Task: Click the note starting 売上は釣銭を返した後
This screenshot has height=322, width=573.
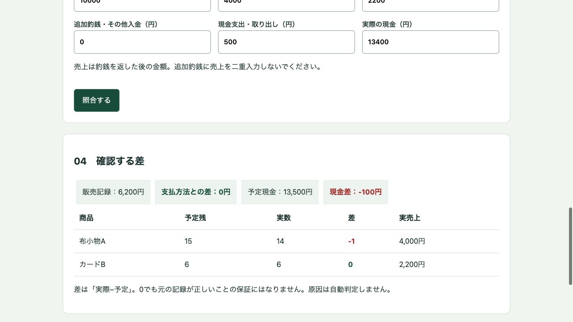Action: pos(199,67)
